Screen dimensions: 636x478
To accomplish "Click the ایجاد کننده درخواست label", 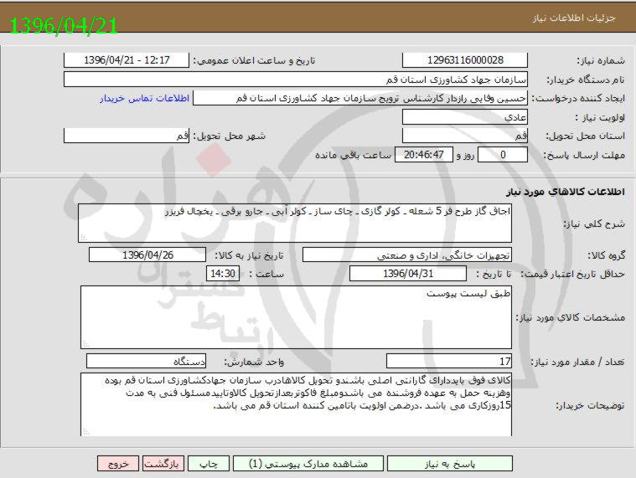I will click(x=578, y=99).
